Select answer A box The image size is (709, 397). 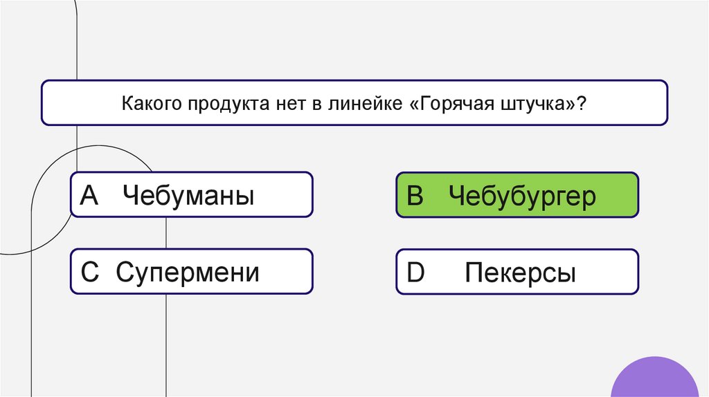pos(192,195)
